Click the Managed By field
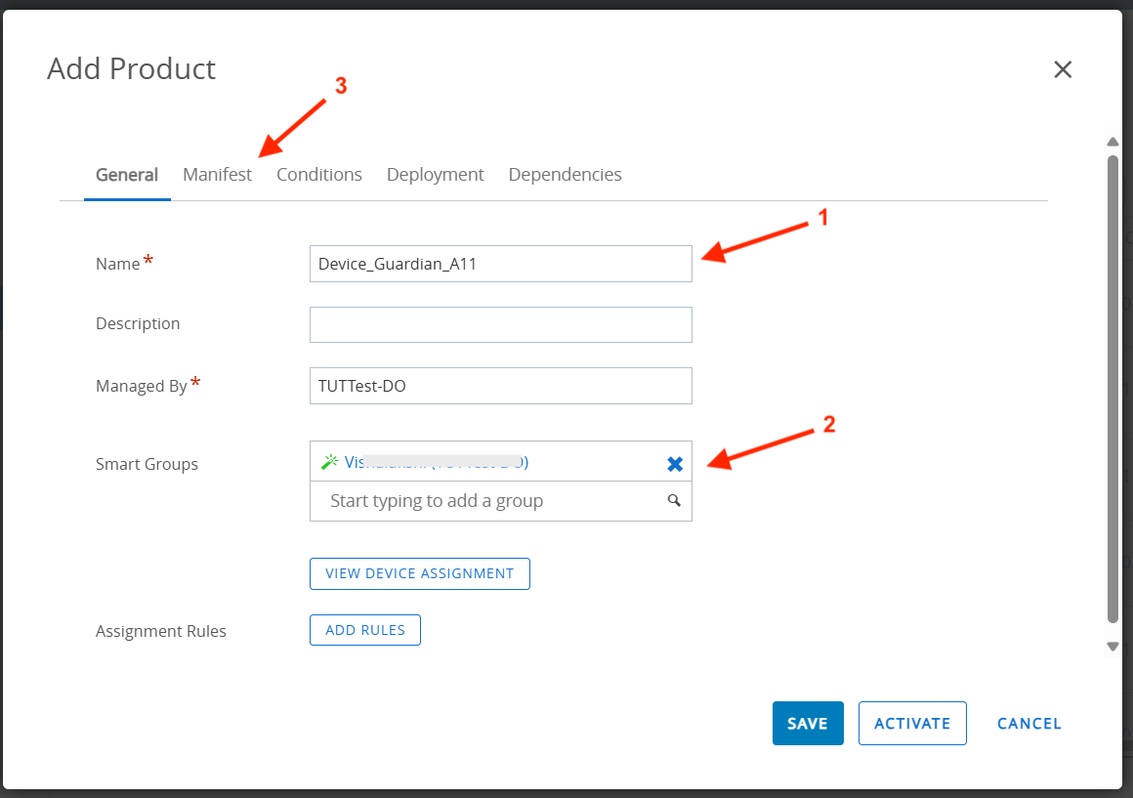Screen dimensions: 1133x798 point(500,386)
